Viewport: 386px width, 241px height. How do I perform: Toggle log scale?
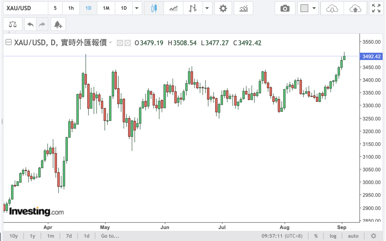click(x=333, y=236)
